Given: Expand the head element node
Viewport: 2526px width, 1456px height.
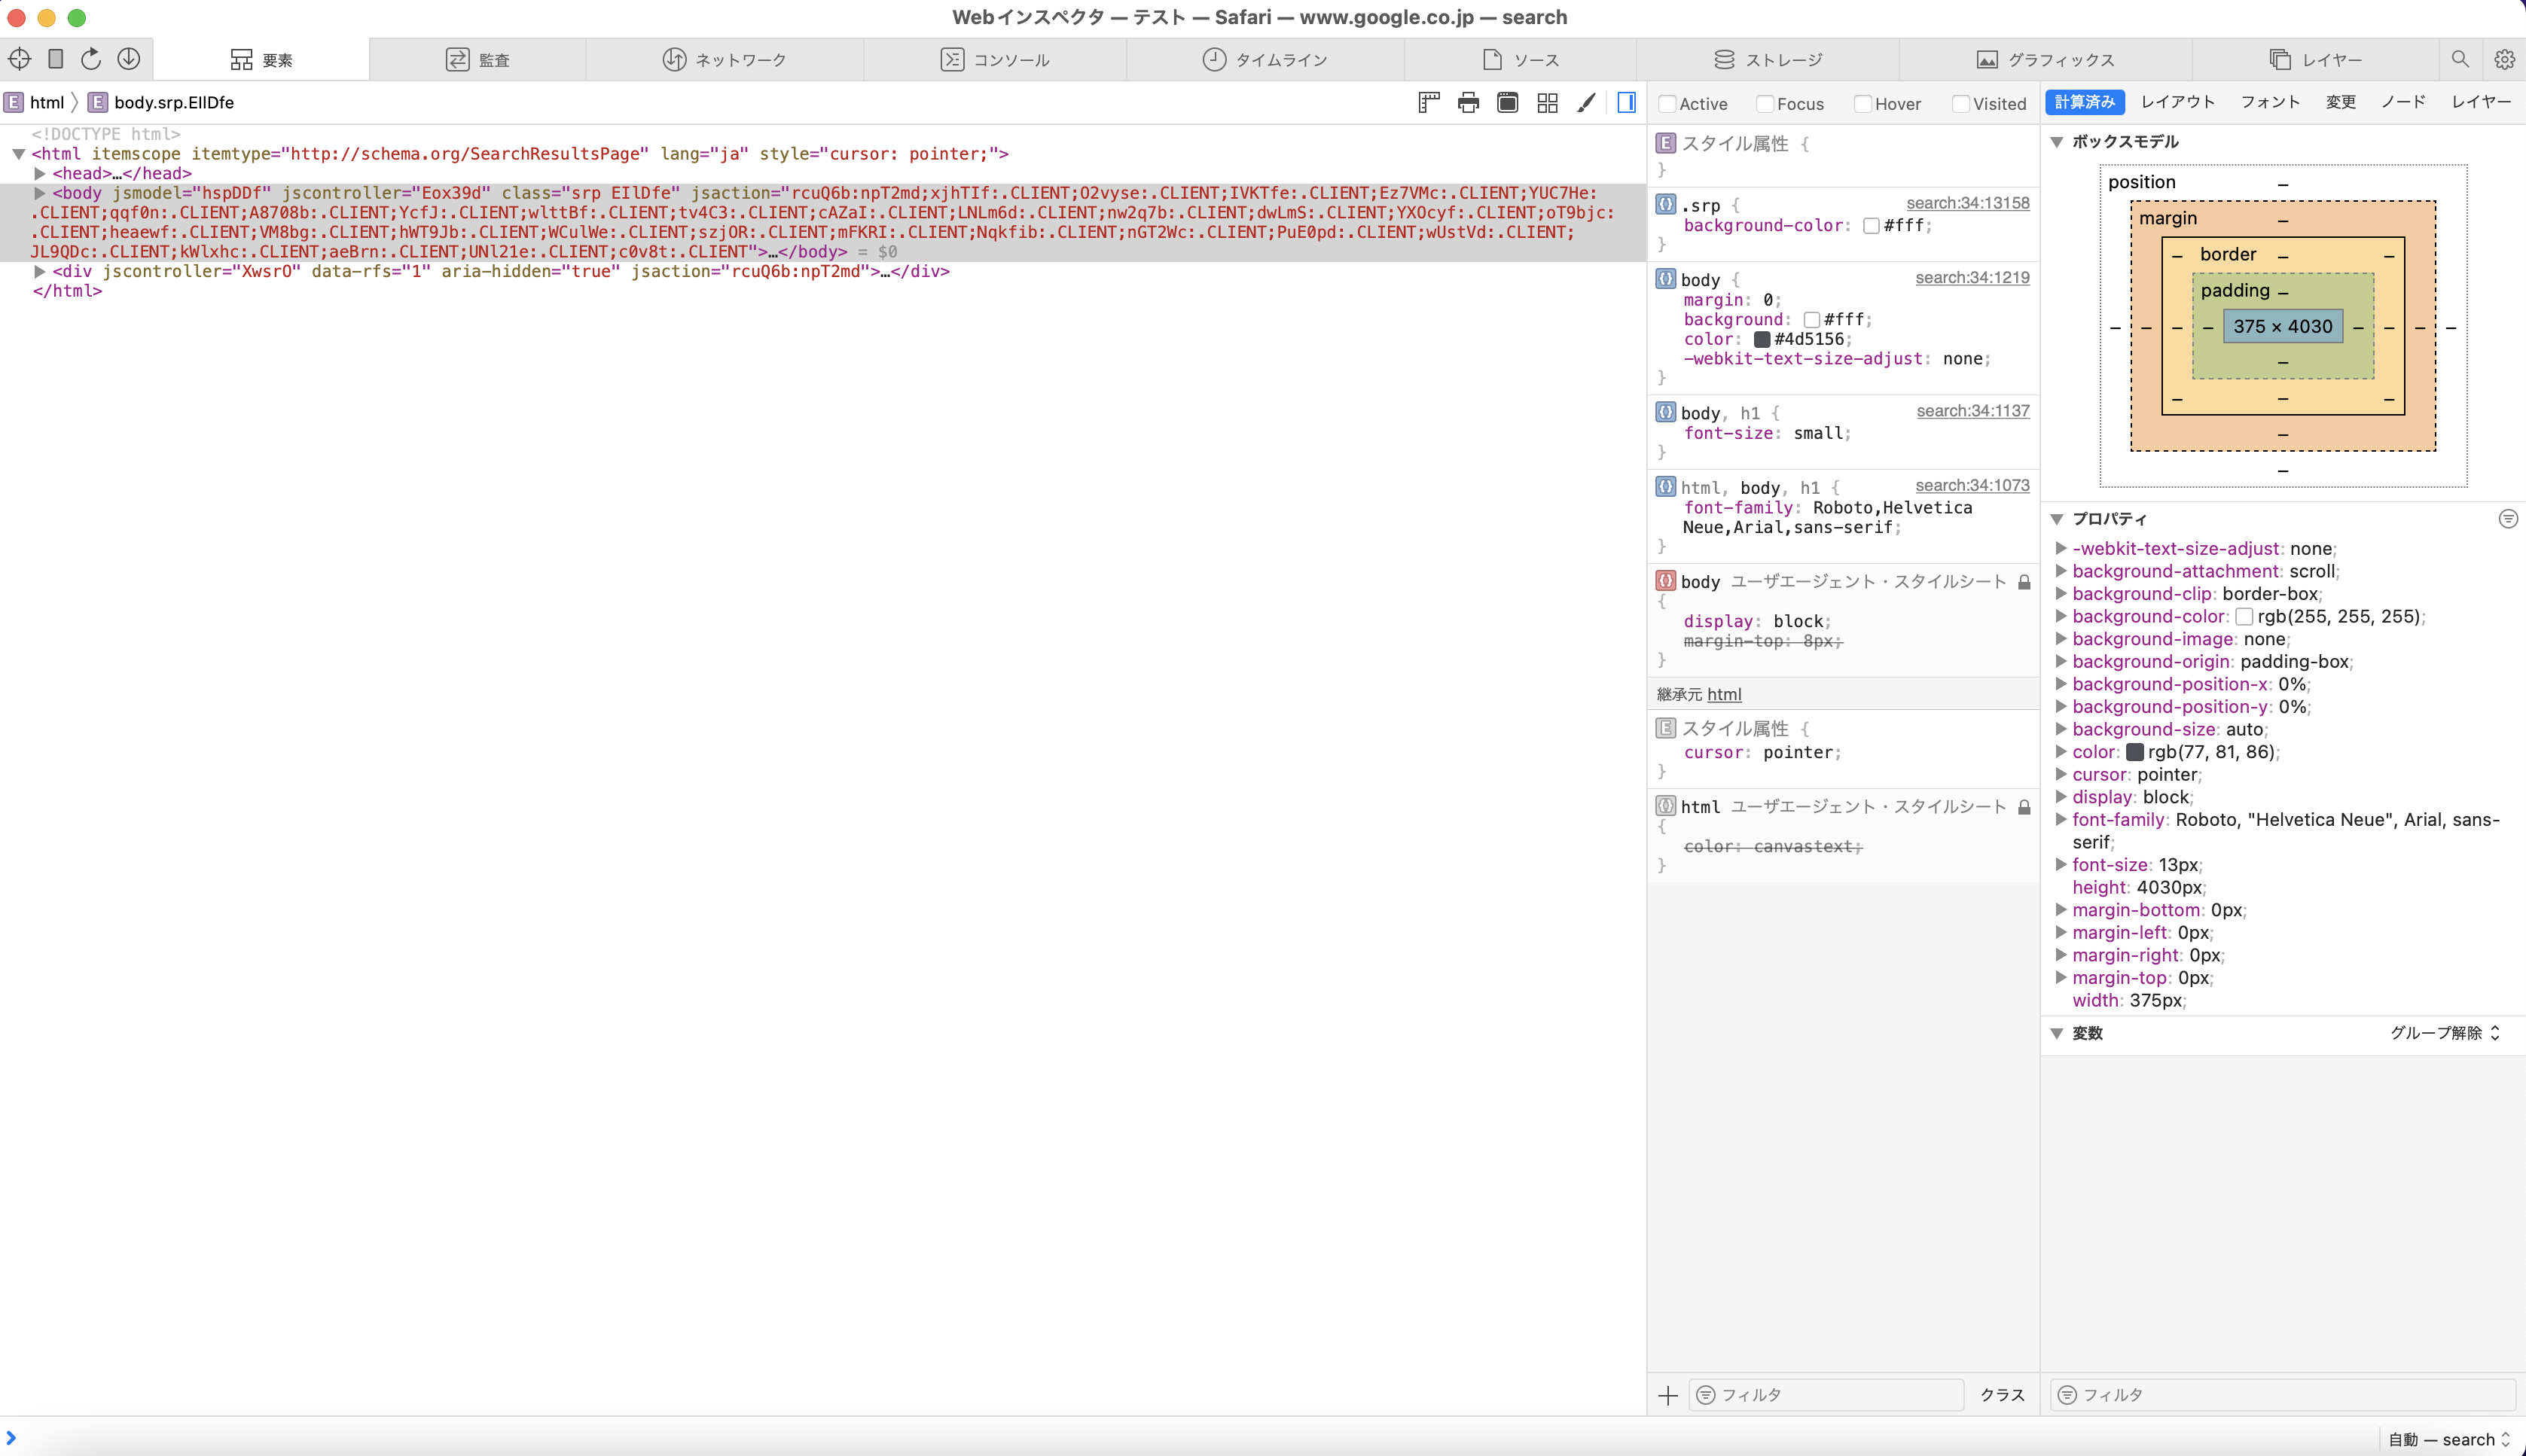Looking at the screenshot, I should coord(40,174).
